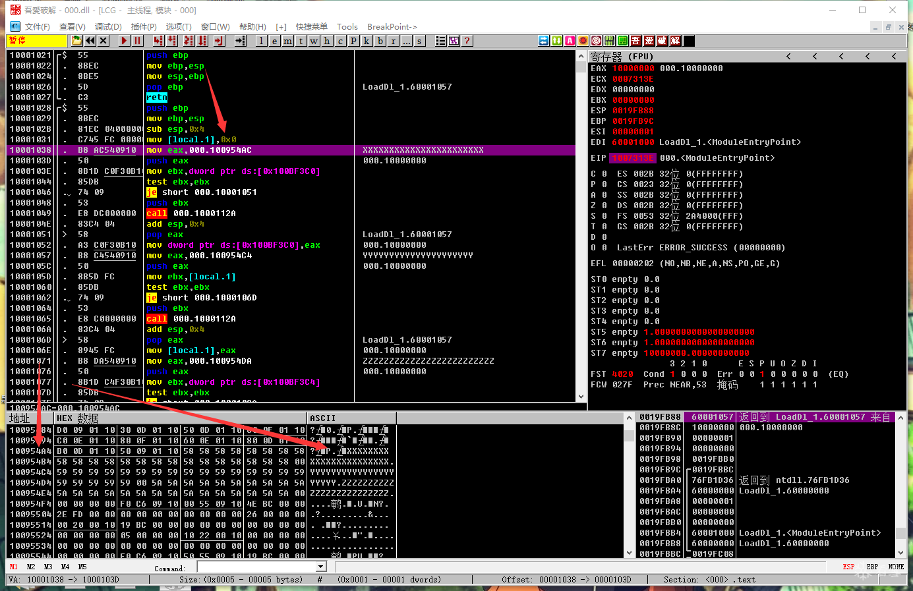Open the 调试(D) menu
Screen dimensions: 913x591
coord(108,27)
